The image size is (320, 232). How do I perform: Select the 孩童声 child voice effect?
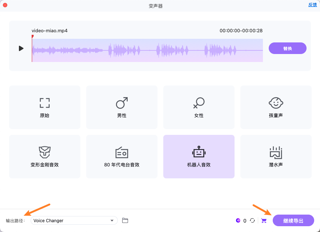pos(276,107)
